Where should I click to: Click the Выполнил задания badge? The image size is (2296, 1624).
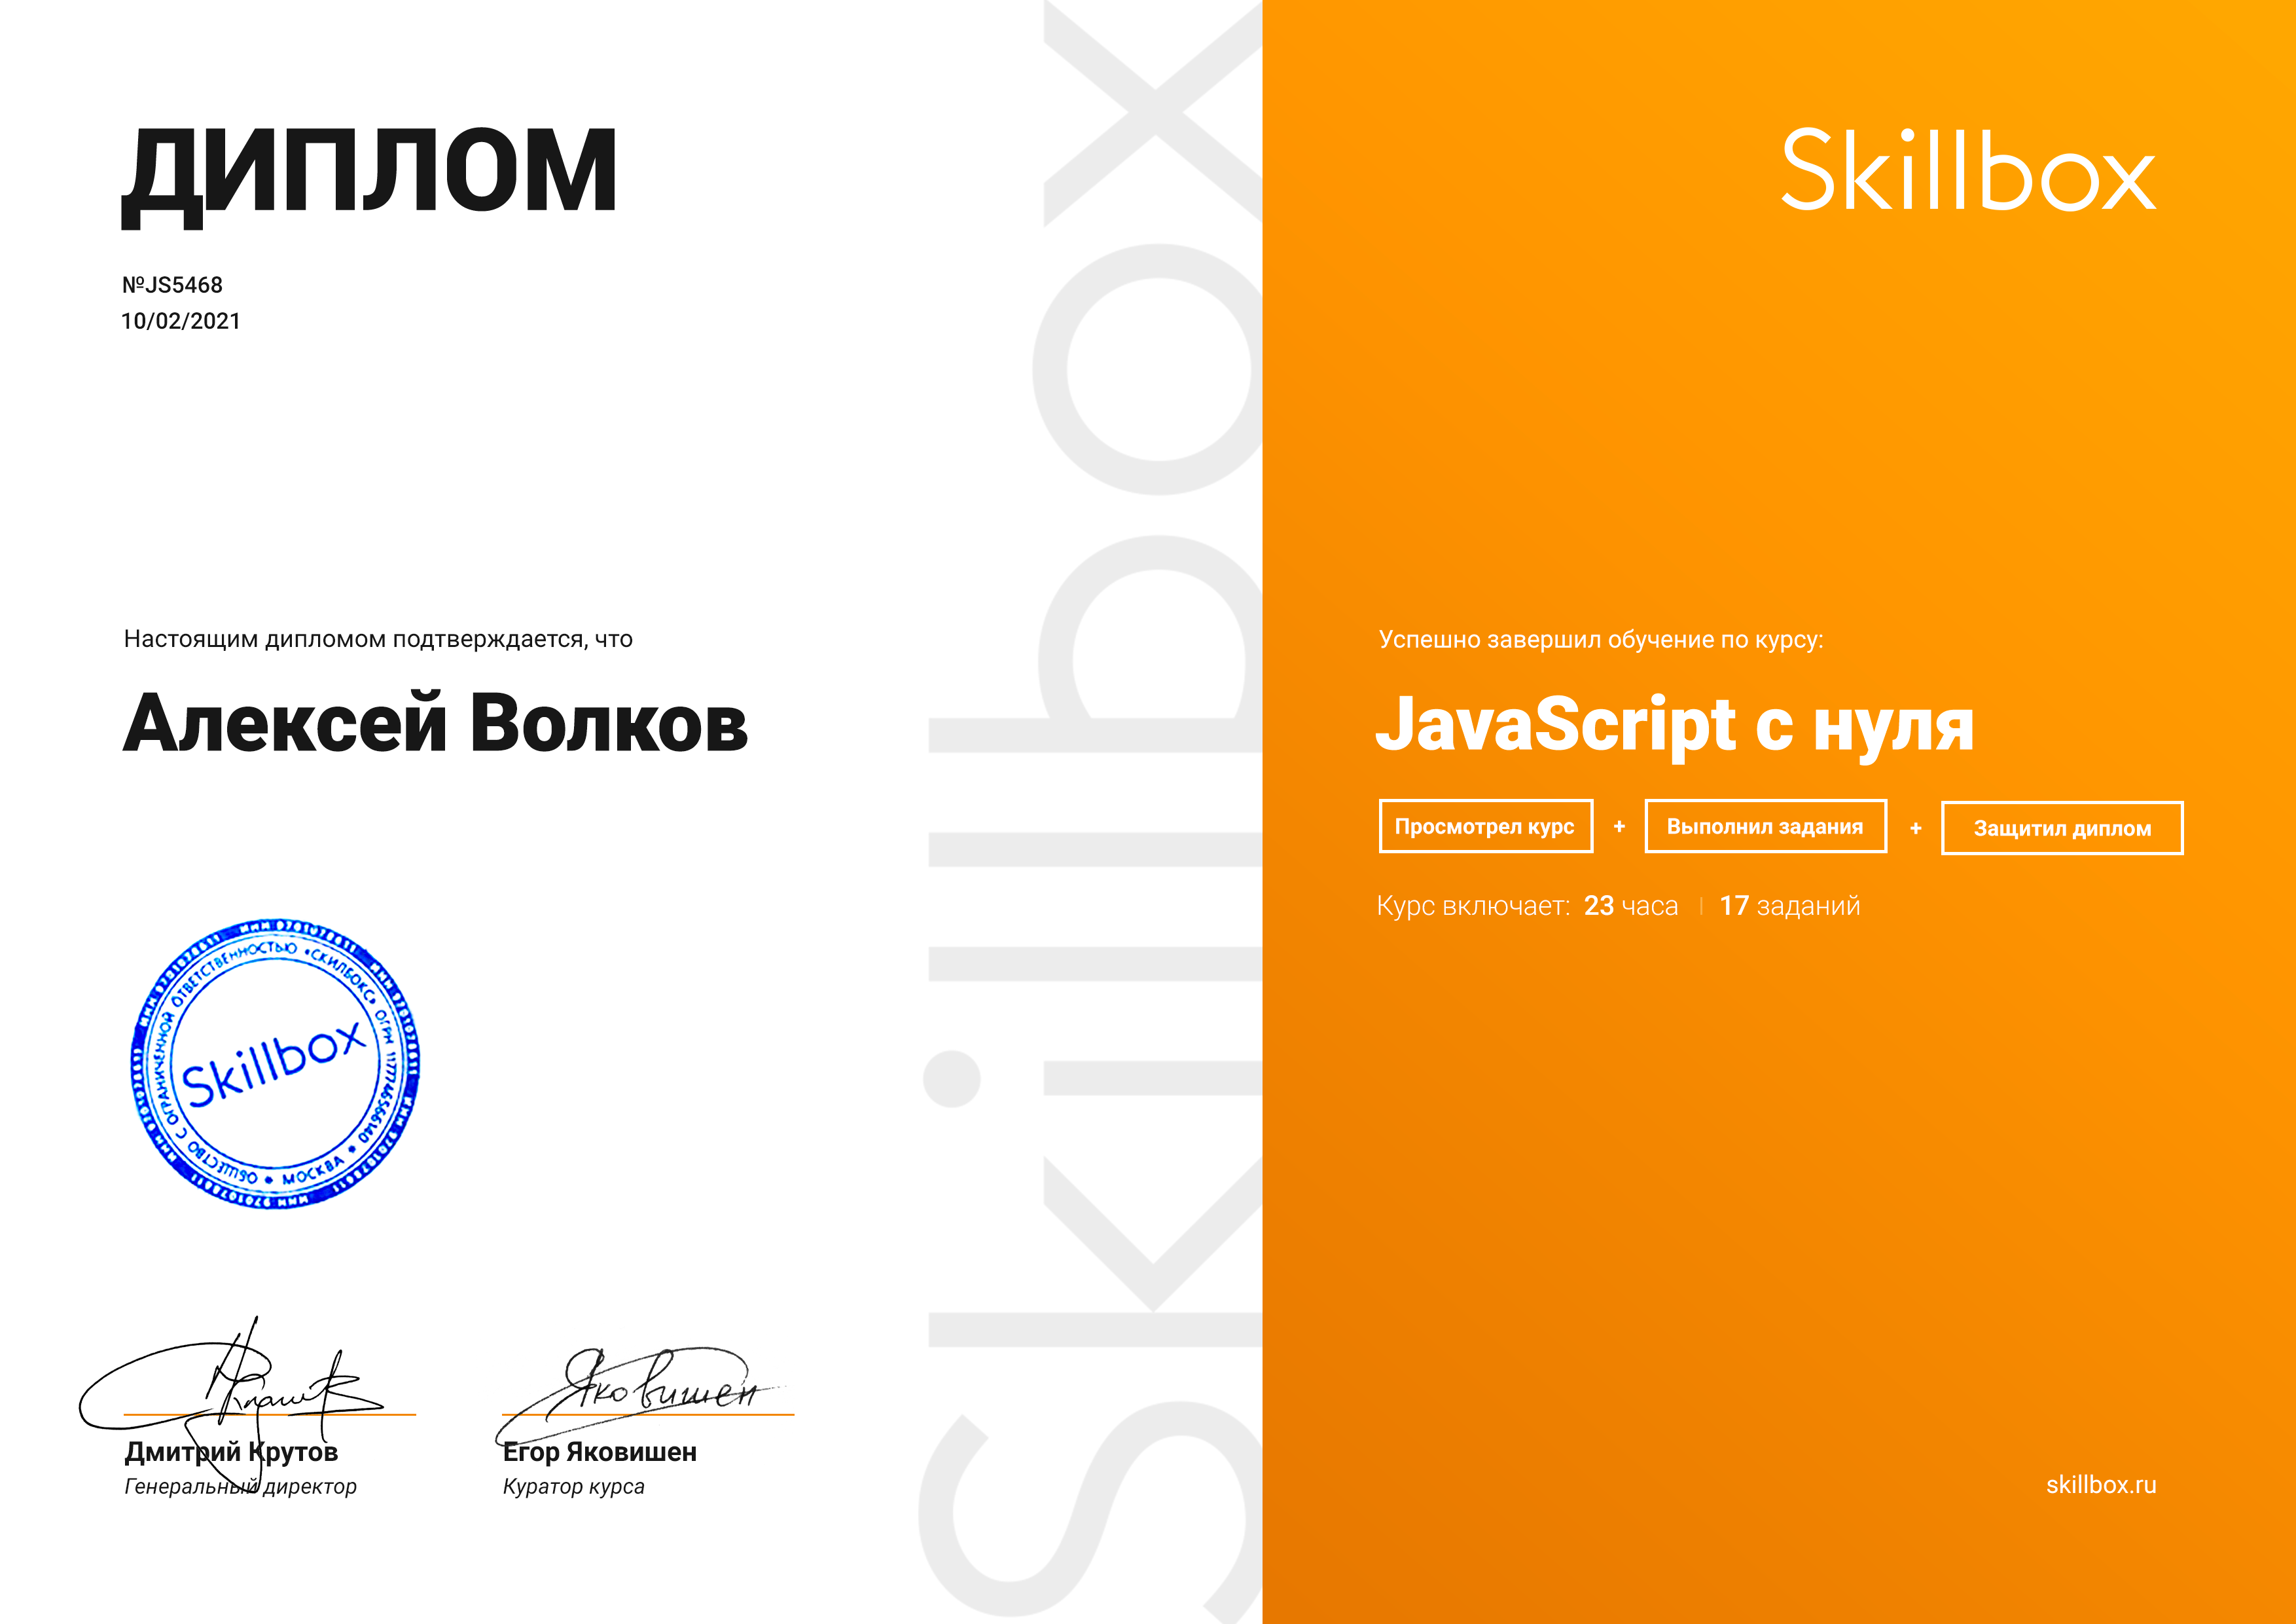pyautogui.click(x=1765, y=826)
